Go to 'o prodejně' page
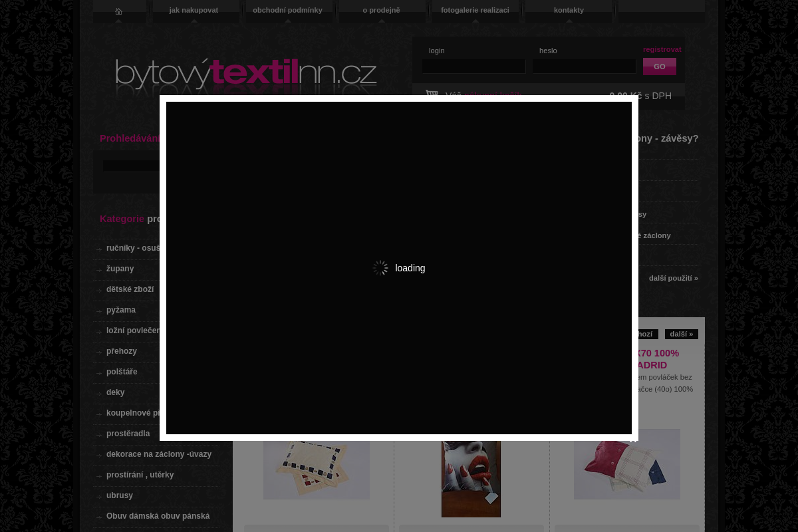The height and width of the screenshot is (532, 798). [381, 10]
